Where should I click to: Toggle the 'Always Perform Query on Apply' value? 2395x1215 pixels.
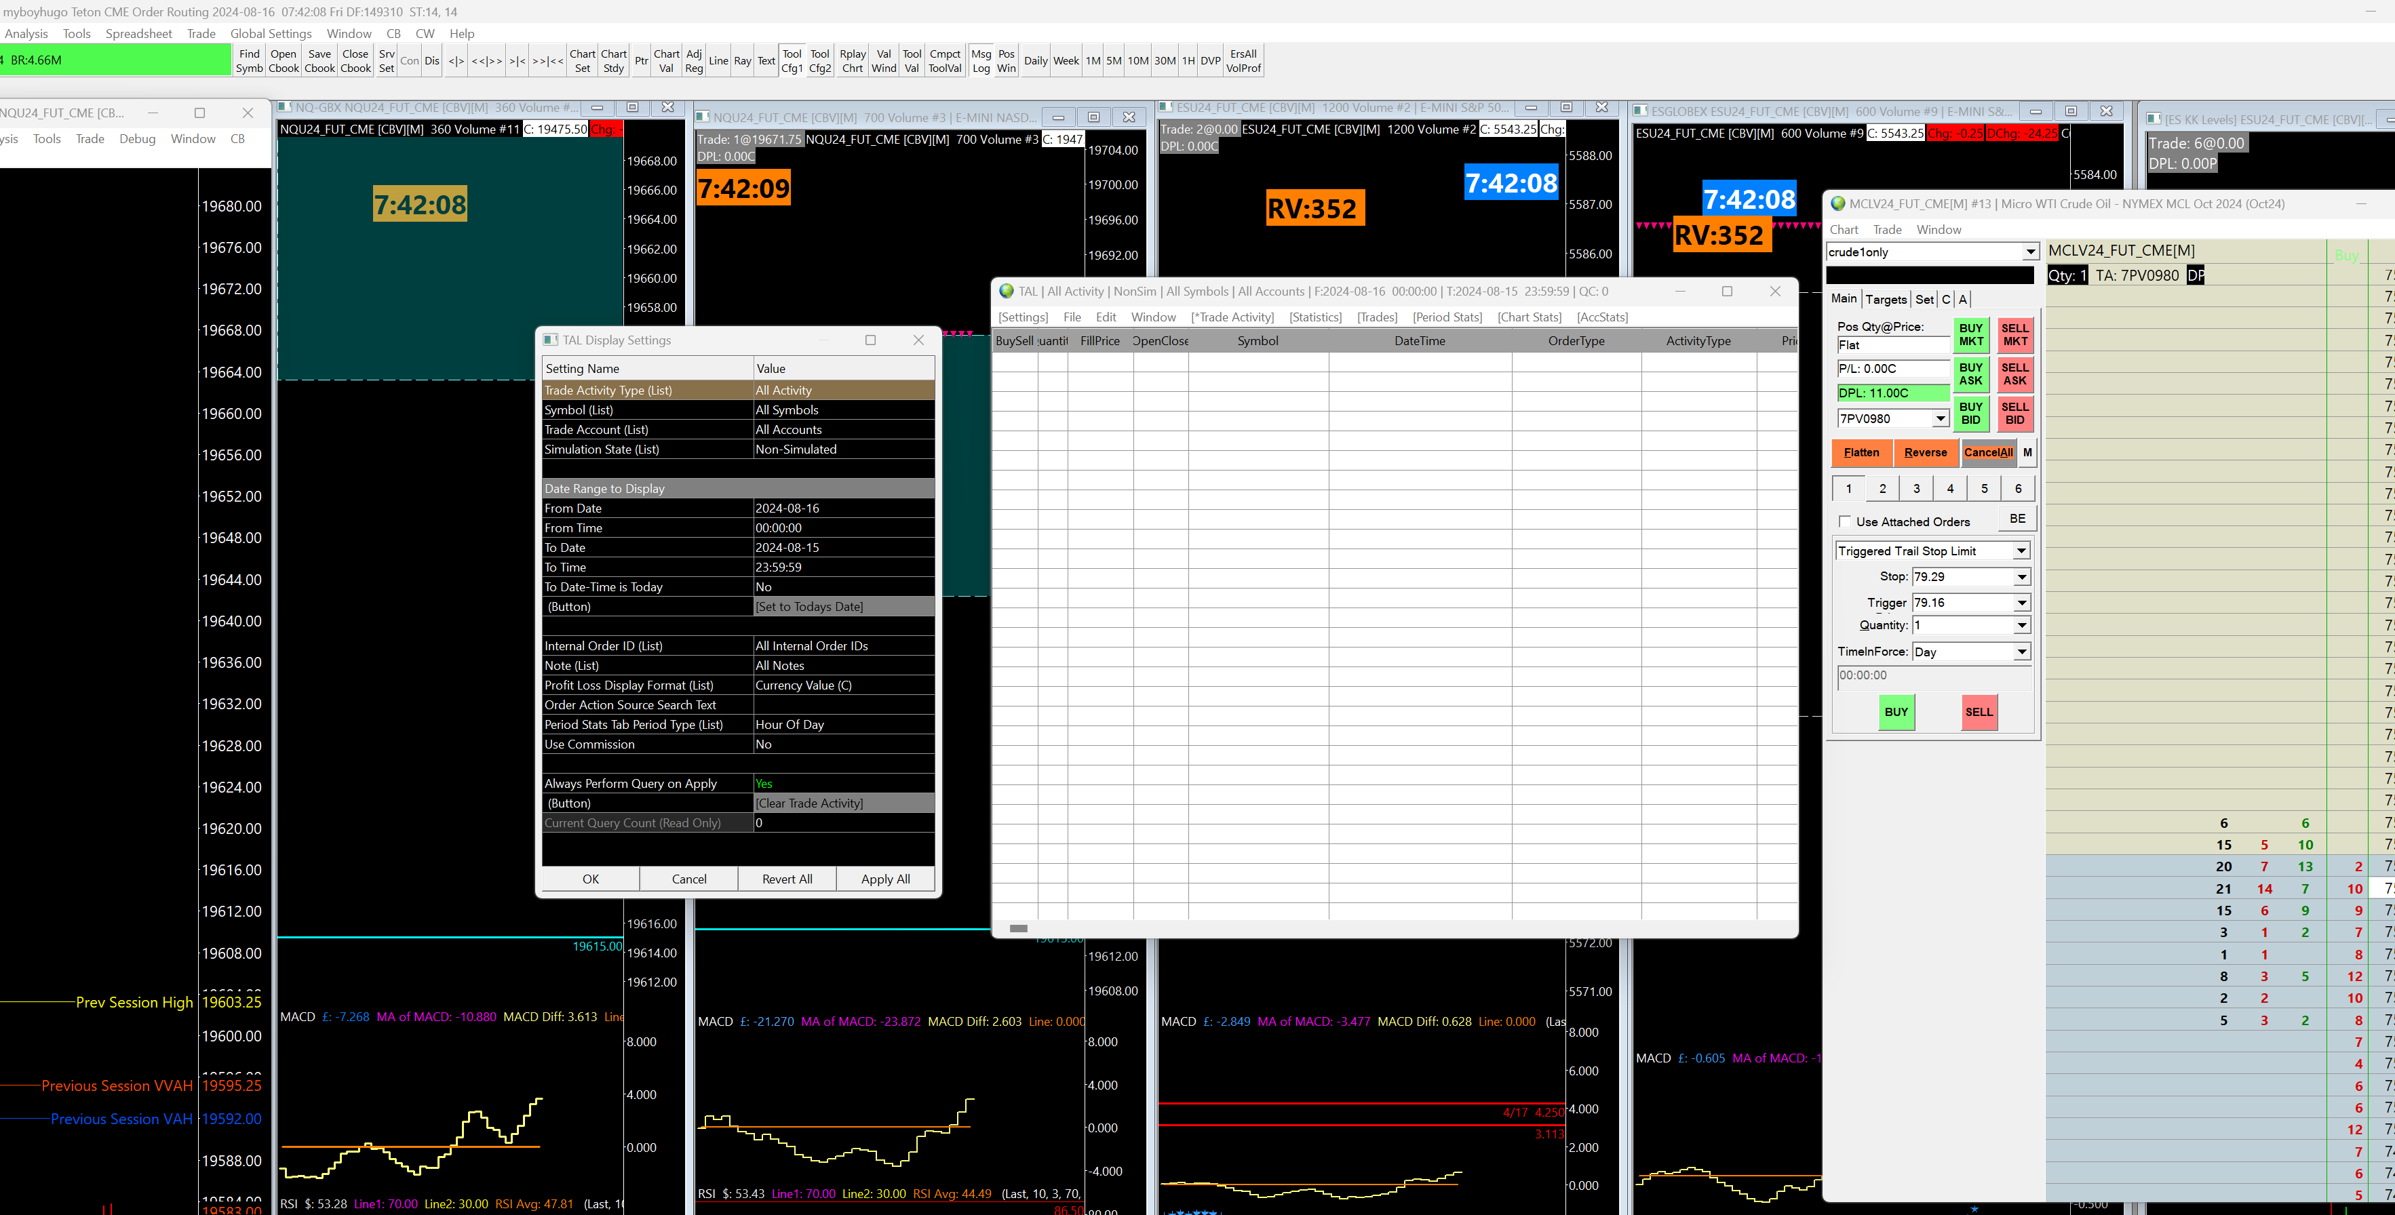click(x=842, y=784)
